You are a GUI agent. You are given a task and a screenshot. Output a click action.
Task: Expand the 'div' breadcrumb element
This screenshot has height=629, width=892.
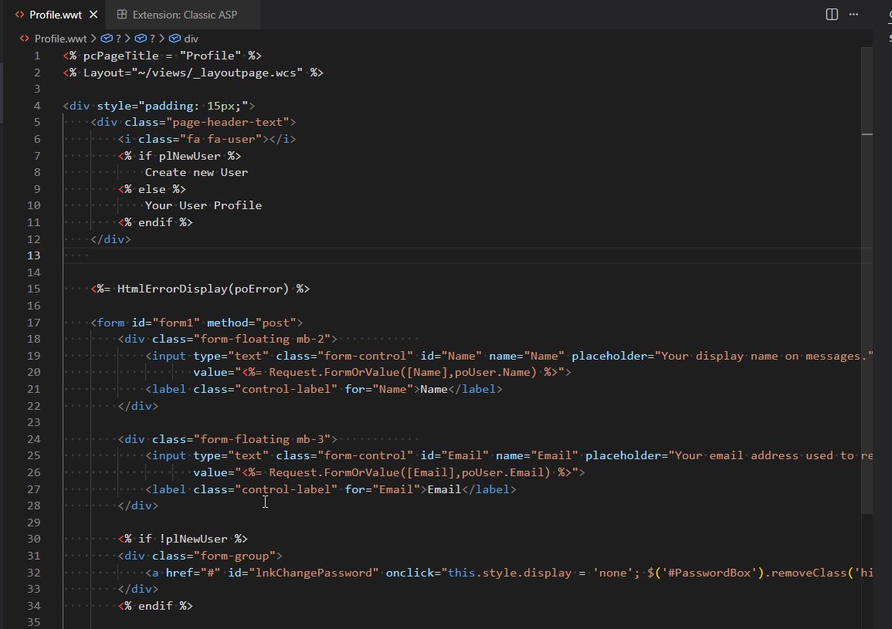(191, 38)
